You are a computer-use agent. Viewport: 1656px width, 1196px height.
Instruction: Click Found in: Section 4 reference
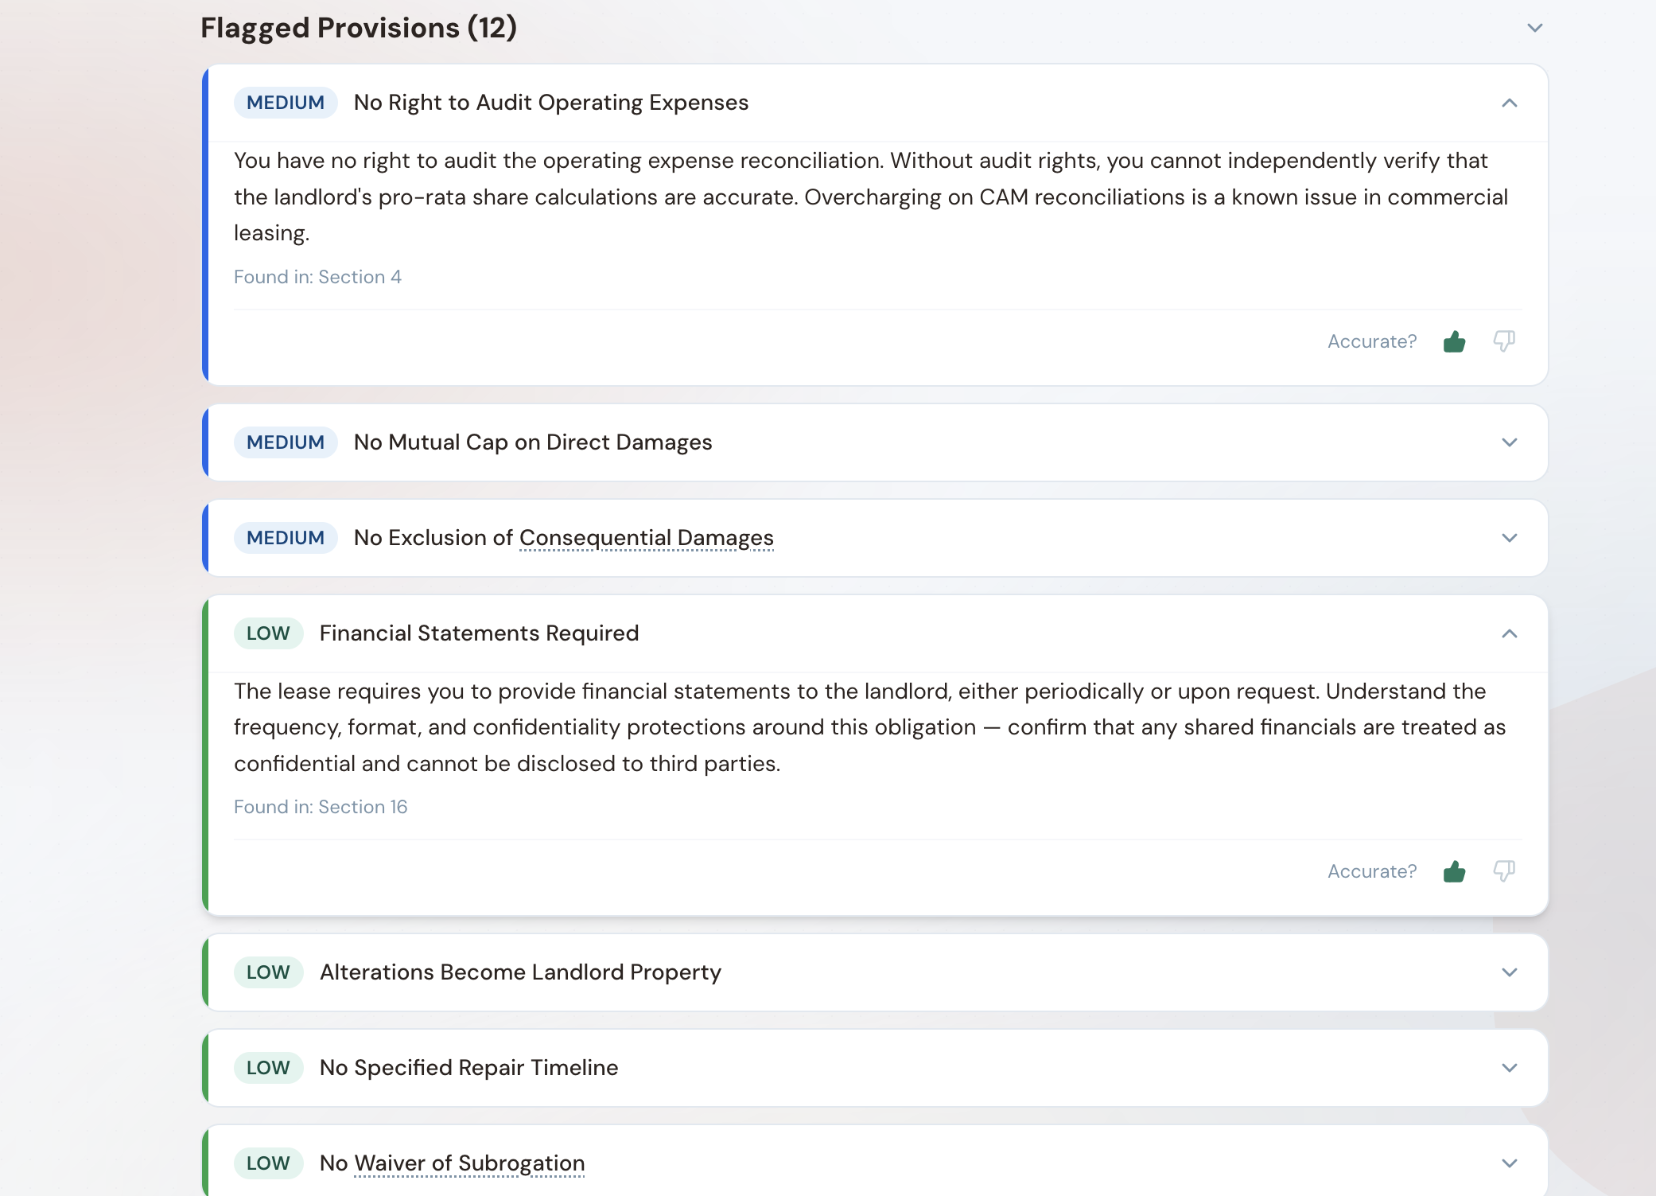317,277
